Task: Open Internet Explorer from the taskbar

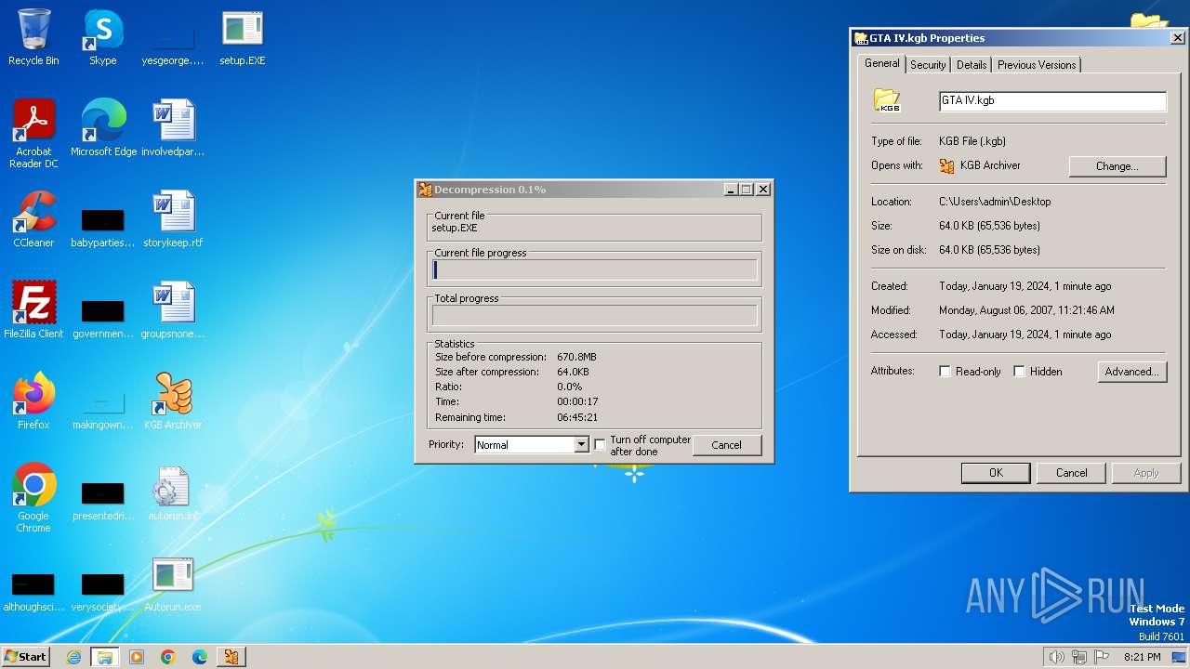Action: pyautogui.click(x=73, y=657)
